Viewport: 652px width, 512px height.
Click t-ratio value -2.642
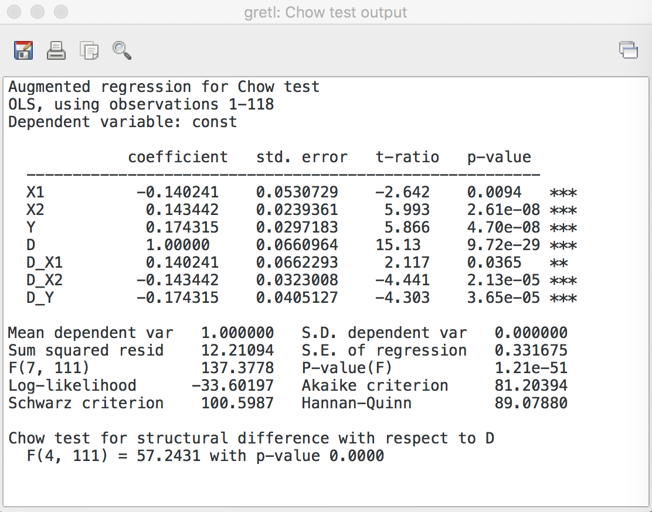click(x=402, y=192)
